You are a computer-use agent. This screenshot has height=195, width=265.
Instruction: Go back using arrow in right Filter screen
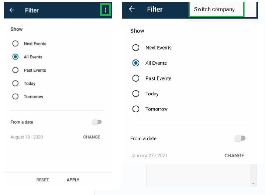(132, 9)
